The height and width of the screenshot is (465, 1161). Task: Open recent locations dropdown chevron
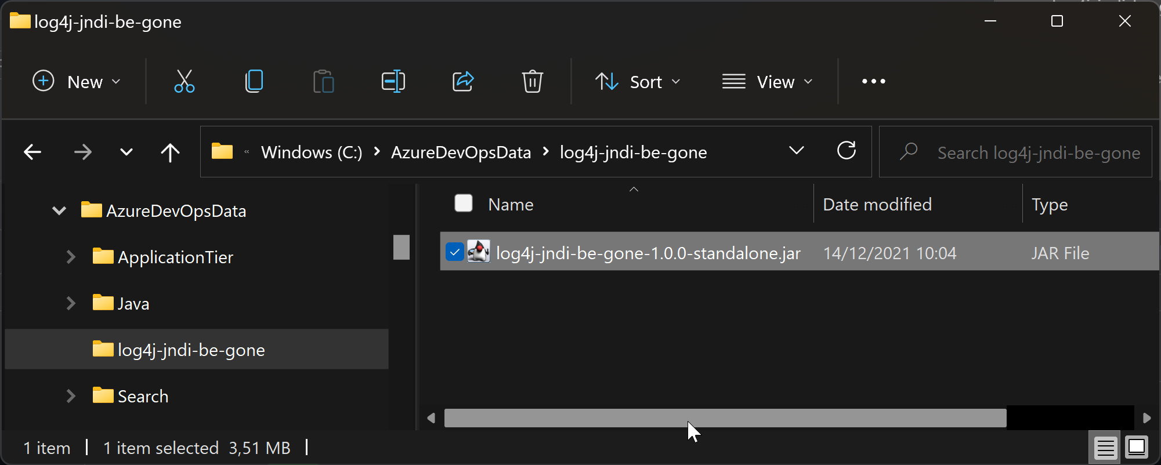point(126,152)
